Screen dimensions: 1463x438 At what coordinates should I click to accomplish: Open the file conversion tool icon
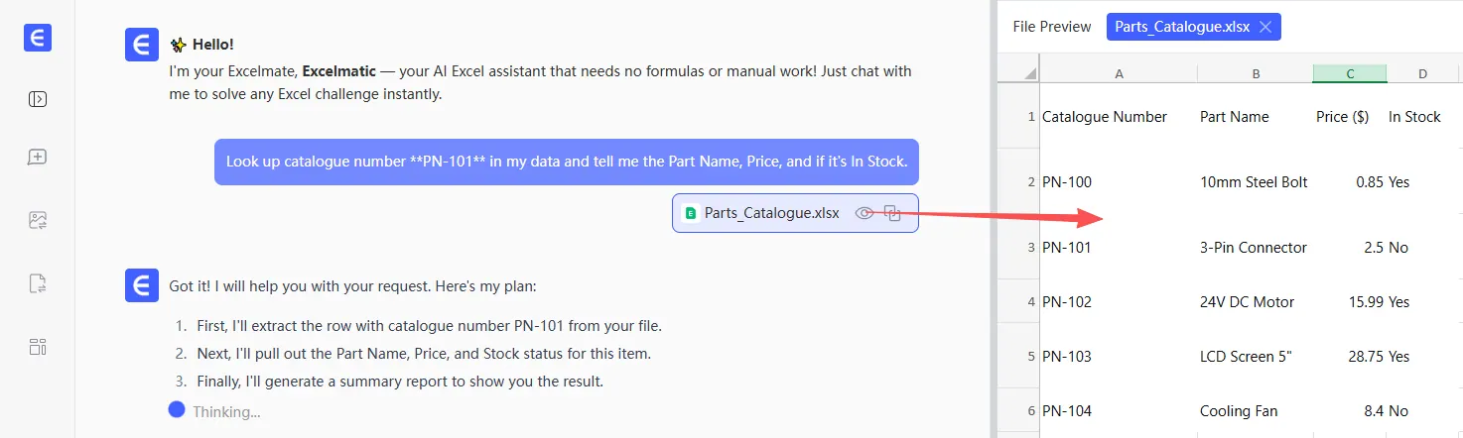(x=38, y=284)
